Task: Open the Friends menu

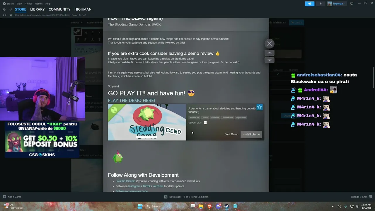Action: [x=28, y=4]
